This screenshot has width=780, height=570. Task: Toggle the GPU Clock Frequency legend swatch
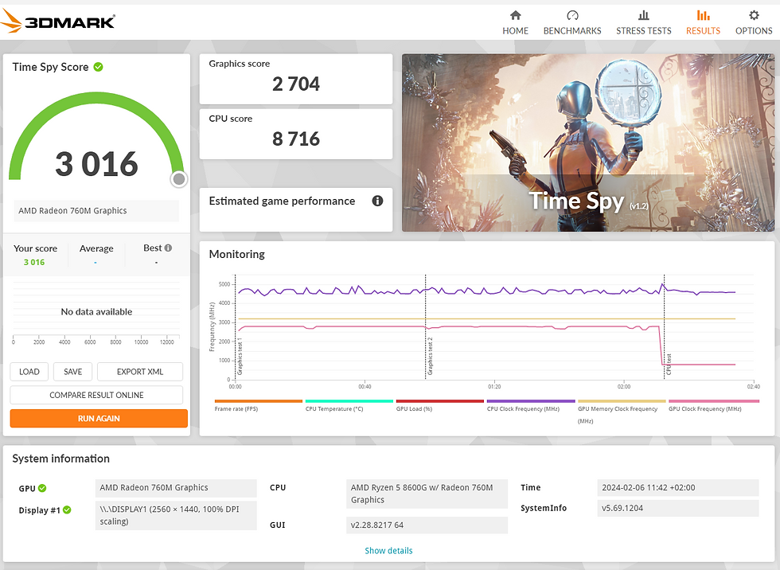(x=714, y=401)
